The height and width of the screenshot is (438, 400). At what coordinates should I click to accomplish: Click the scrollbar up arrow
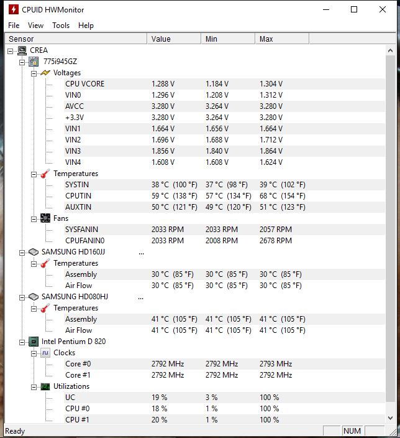pyautogui.click(x=390, y=50)
